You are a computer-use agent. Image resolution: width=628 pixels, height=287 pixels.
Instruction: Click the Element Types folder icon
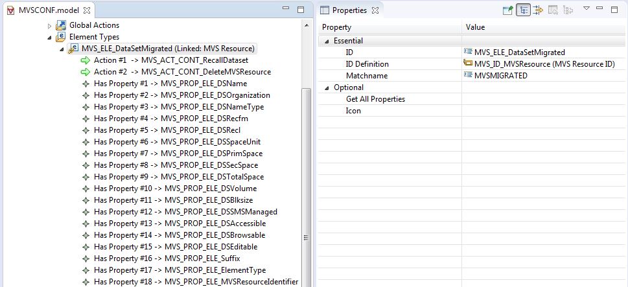[60, 37]
